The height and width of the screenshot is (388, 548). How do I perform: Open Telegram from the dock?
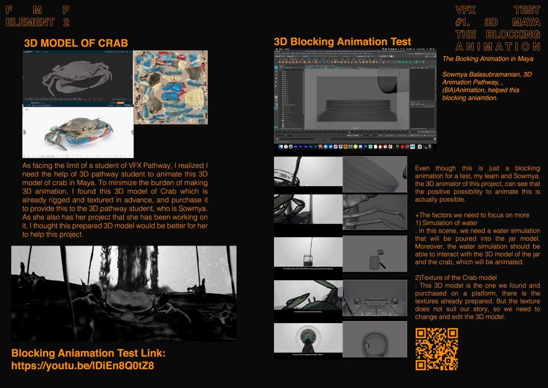coord(331,147)
